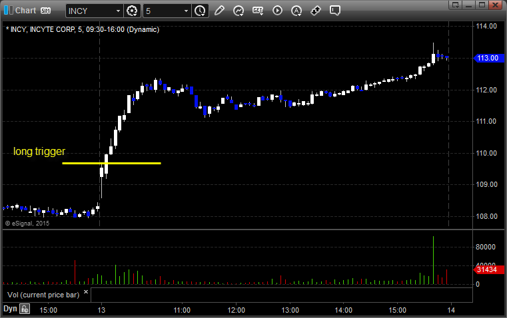Click the symbol link icon
Viewport: 507px width, 318px height.
316,11
